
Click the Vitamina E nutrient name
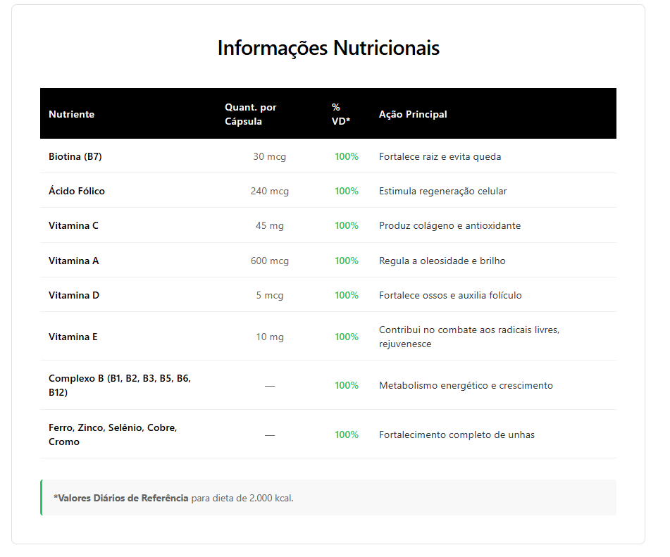[73, 337]
